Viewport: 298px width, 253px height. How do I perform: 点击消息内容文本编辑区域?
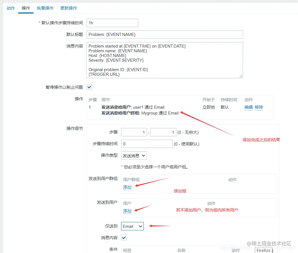point(164,59)
